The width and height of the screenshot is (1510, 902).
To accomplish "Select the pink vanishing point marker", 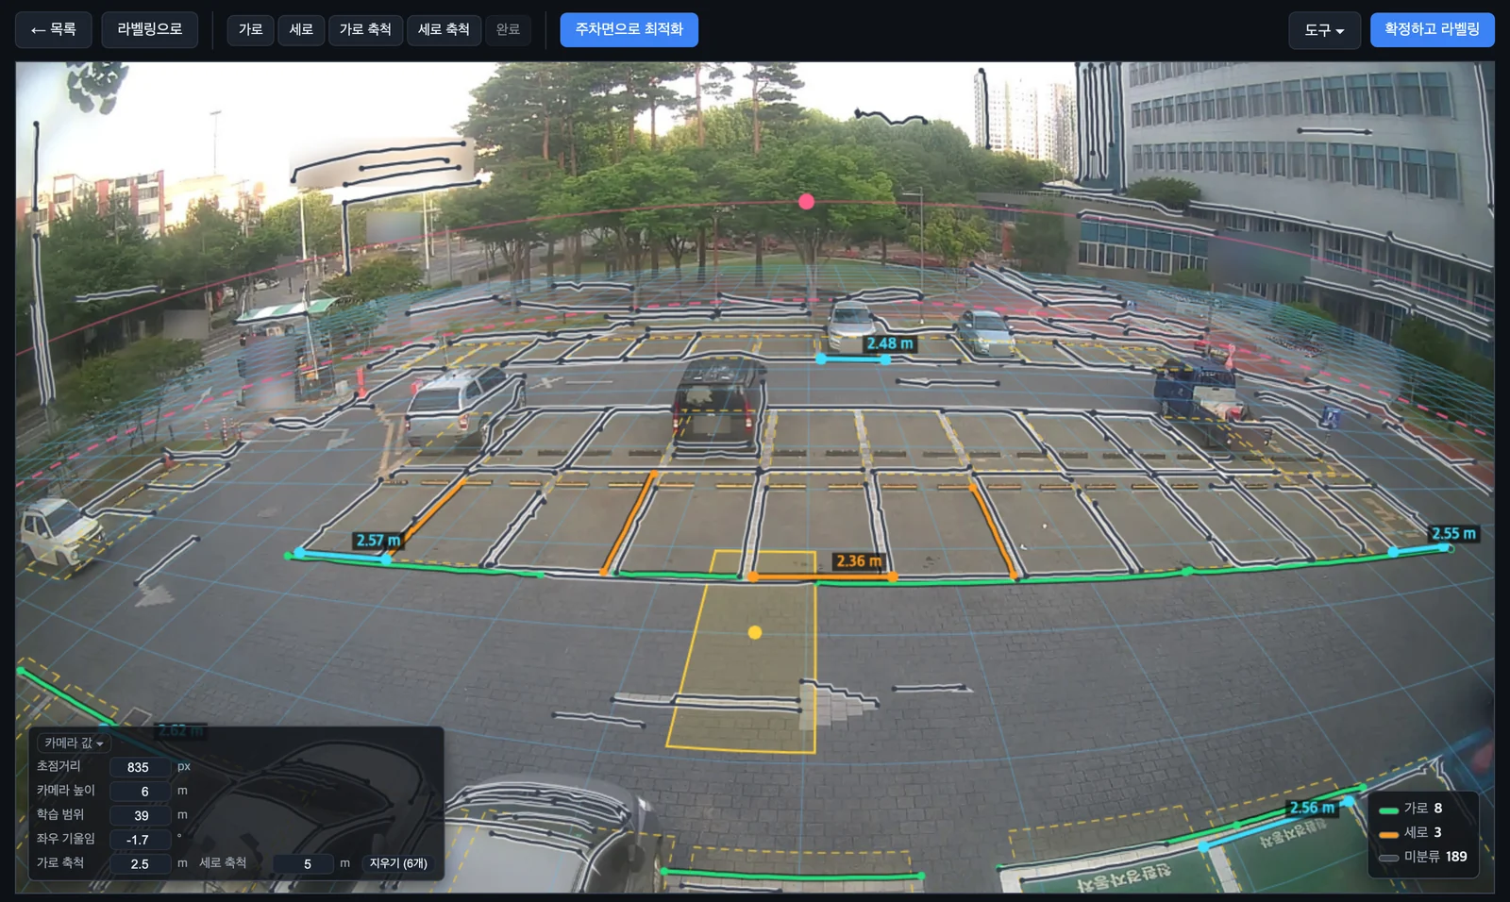I will pos(806,201).
